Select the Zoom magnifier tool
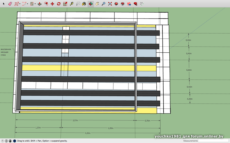 click(x=103, y=4)
